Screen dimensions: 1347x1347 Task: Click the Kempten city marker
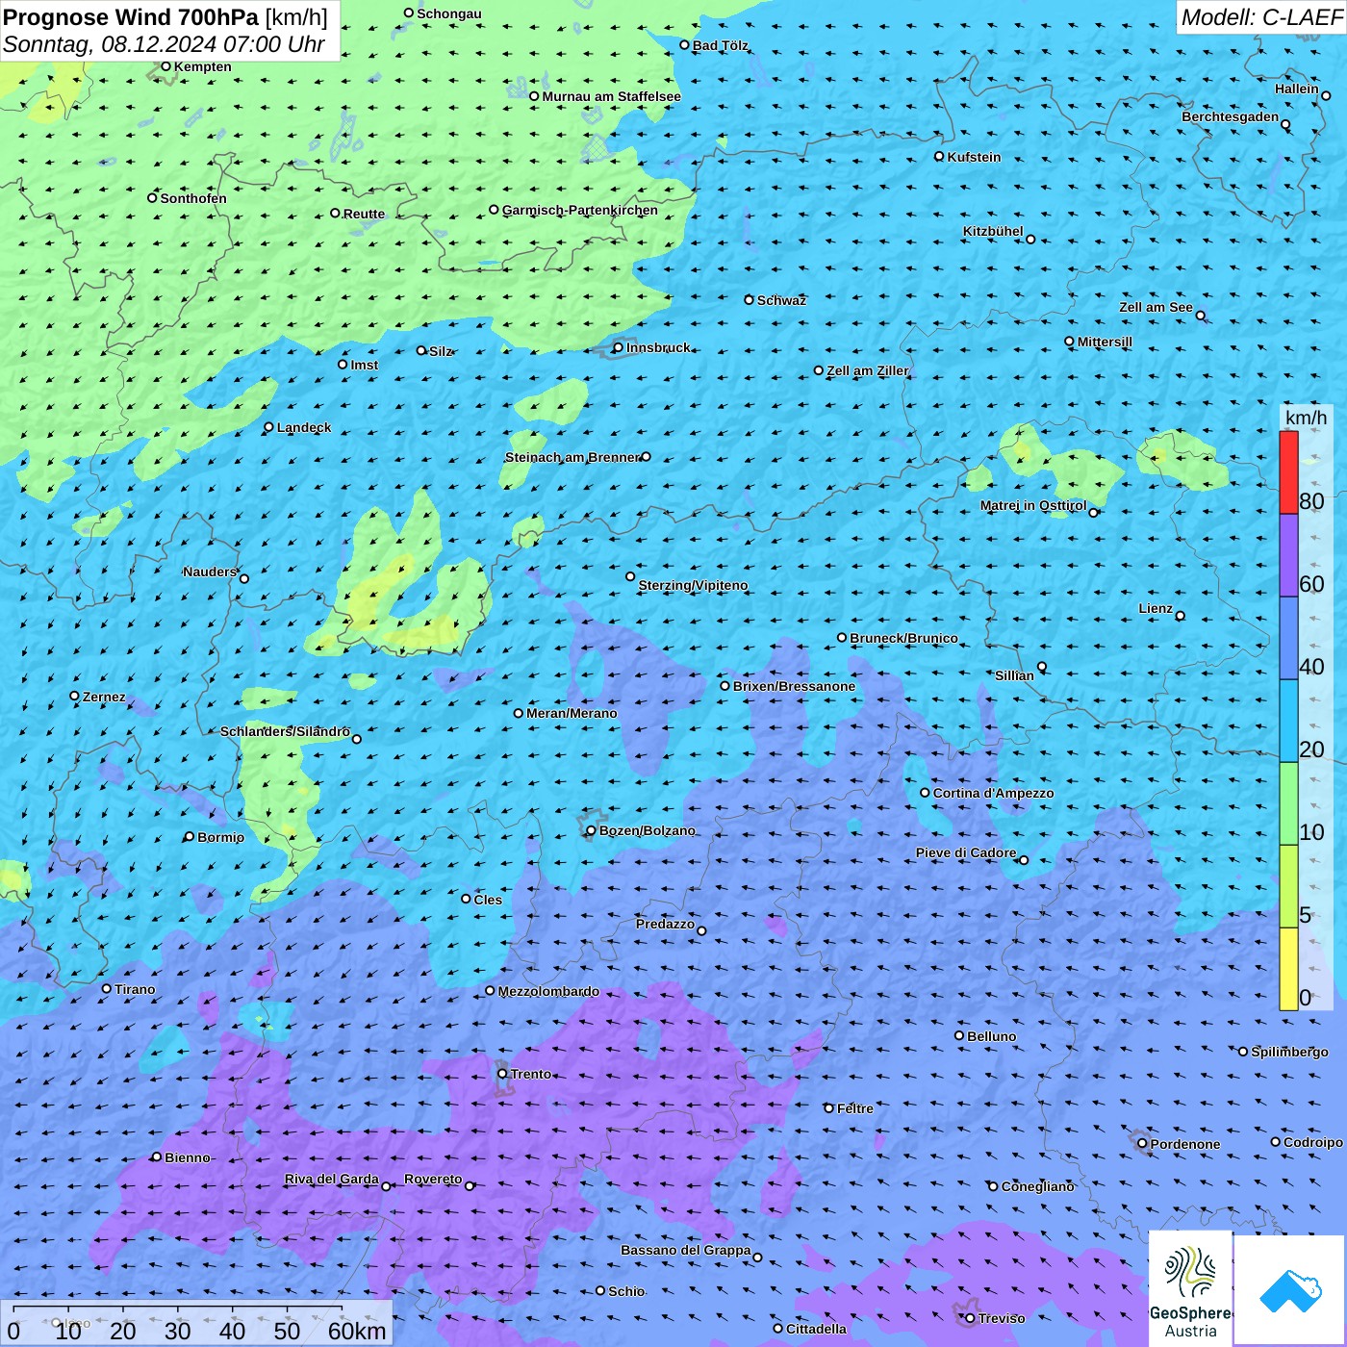pos(165,66)
